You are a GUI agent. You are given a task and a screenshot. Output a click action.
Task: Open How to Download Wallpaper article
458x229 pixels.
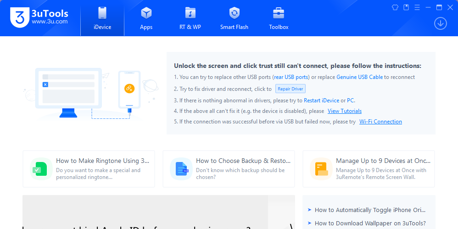[370, 223]
